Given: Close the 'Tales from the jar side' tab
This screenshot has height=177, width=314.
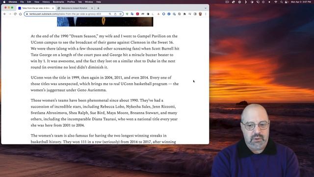Looking at the screenshot, I should coord(53,8).
